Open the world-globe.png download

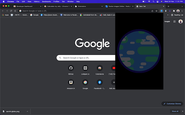(x=13, y=112)
